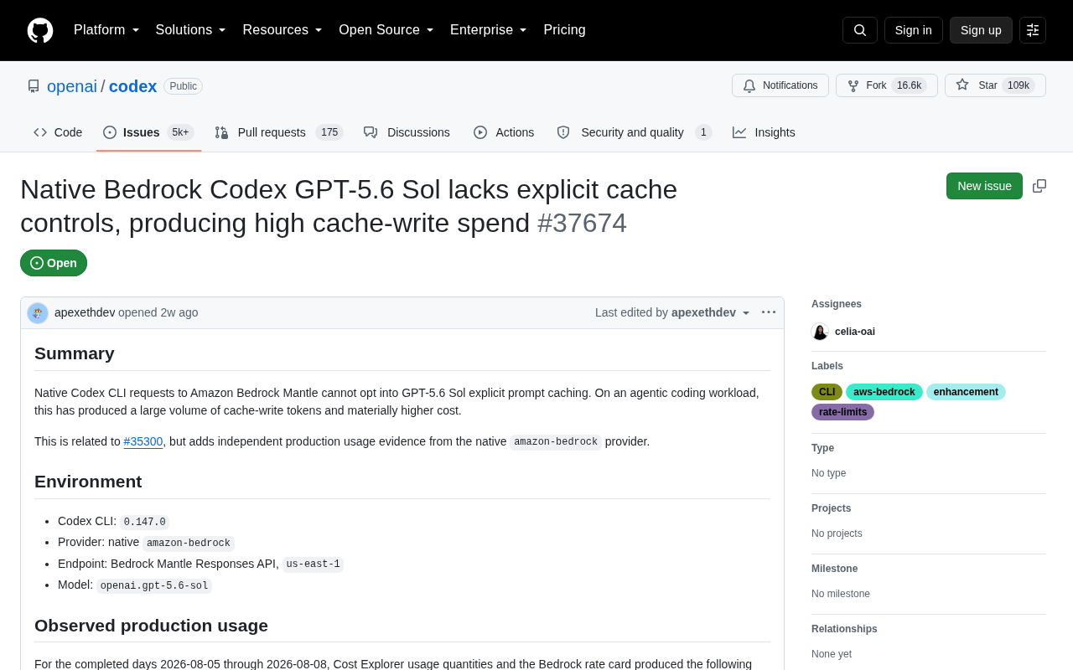Switch to the Actions tab

point(504,132)
